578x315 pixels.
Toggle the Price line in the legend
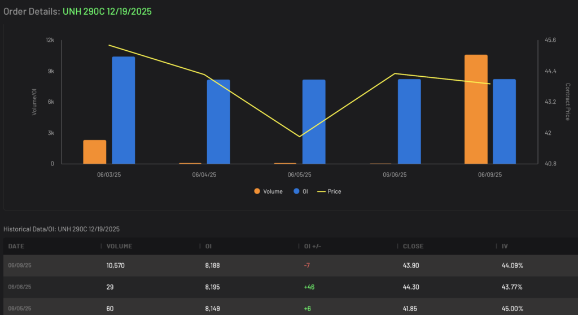tap(329, 191)
